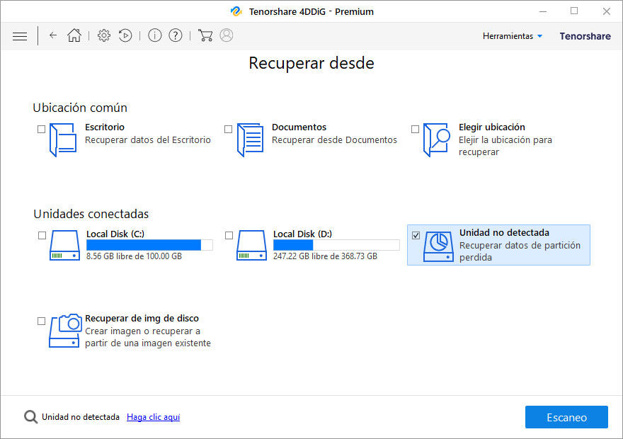Click '247.22 GB libre de 368.73 GB' text
623x439 pixels.
(x=325, y=256)
